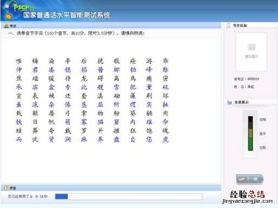
Task: Click the character 此
Action: tap(84, 87)
